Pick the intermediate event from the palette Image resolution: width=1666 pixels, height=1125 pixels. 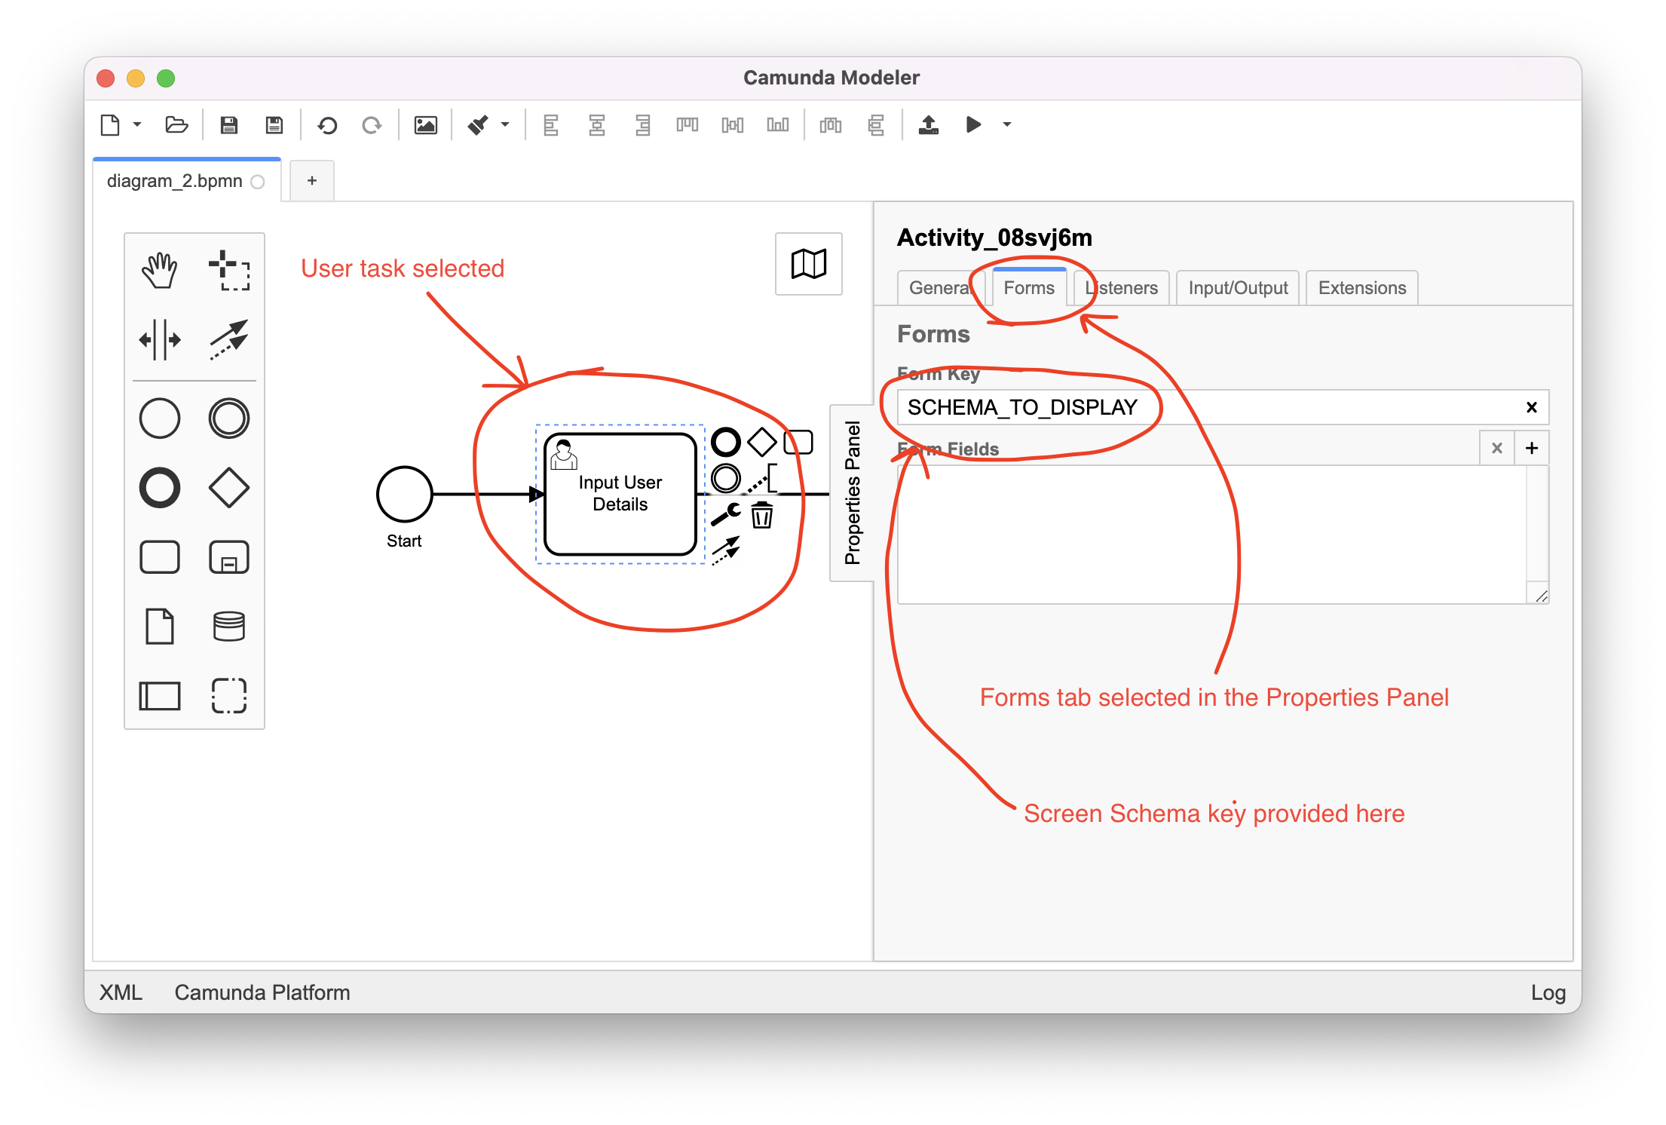[229, 418]
